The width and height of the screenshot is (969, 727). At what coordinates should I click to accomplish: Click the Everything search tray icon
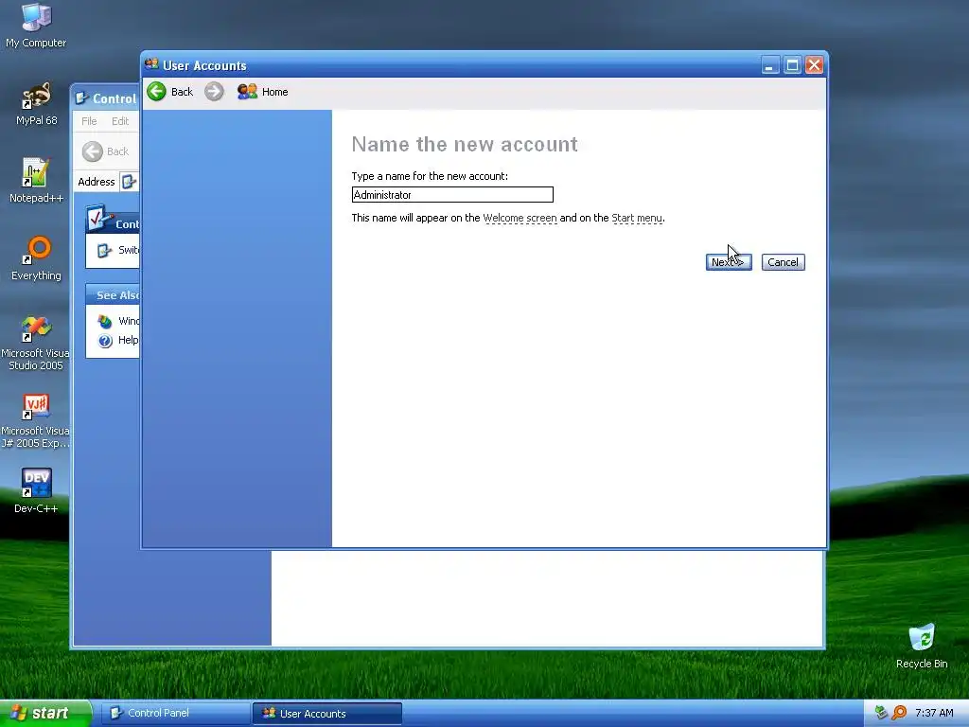click(x=899, y=713)
